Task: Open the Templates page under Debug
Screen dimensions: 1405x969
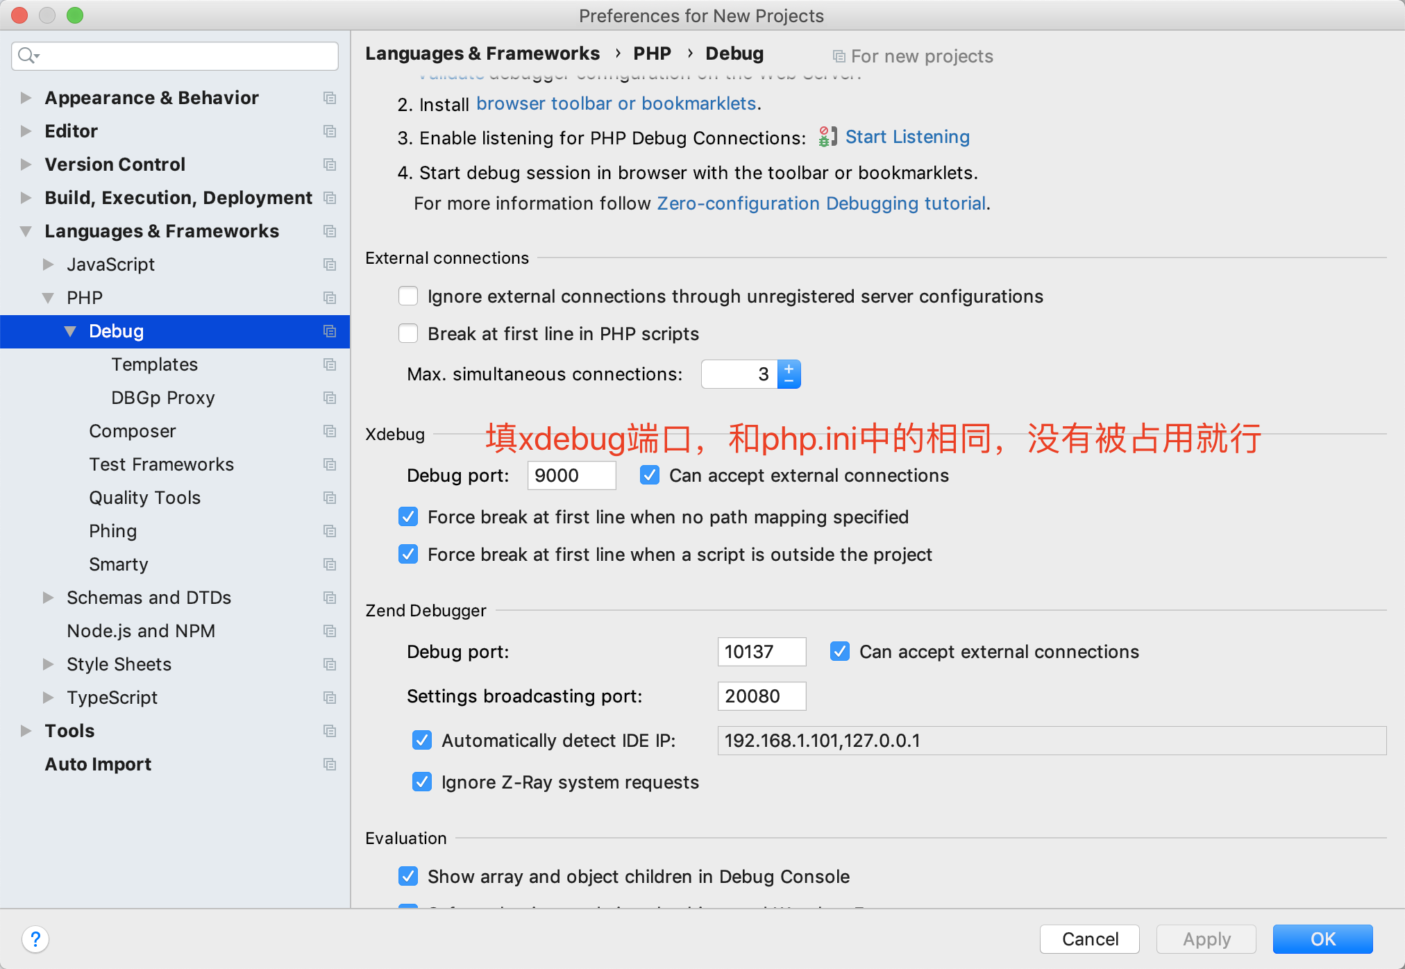Action: [154, 364]
